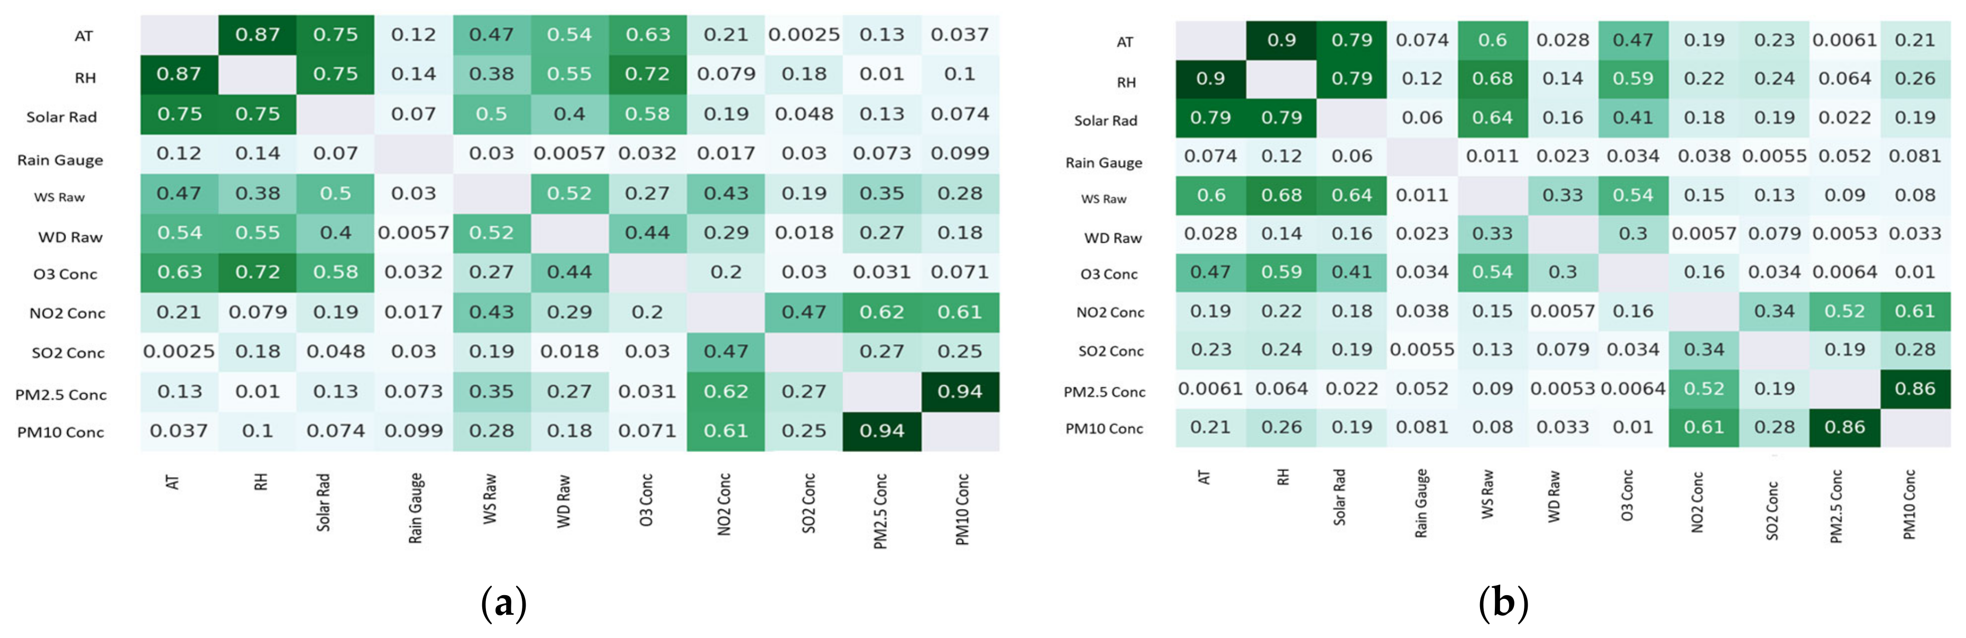This screenshot has width=1966, height=638.
Task: Click the 'NO2 Conc' row label of heatmap (a)
Action: click(x=67, y=313)
